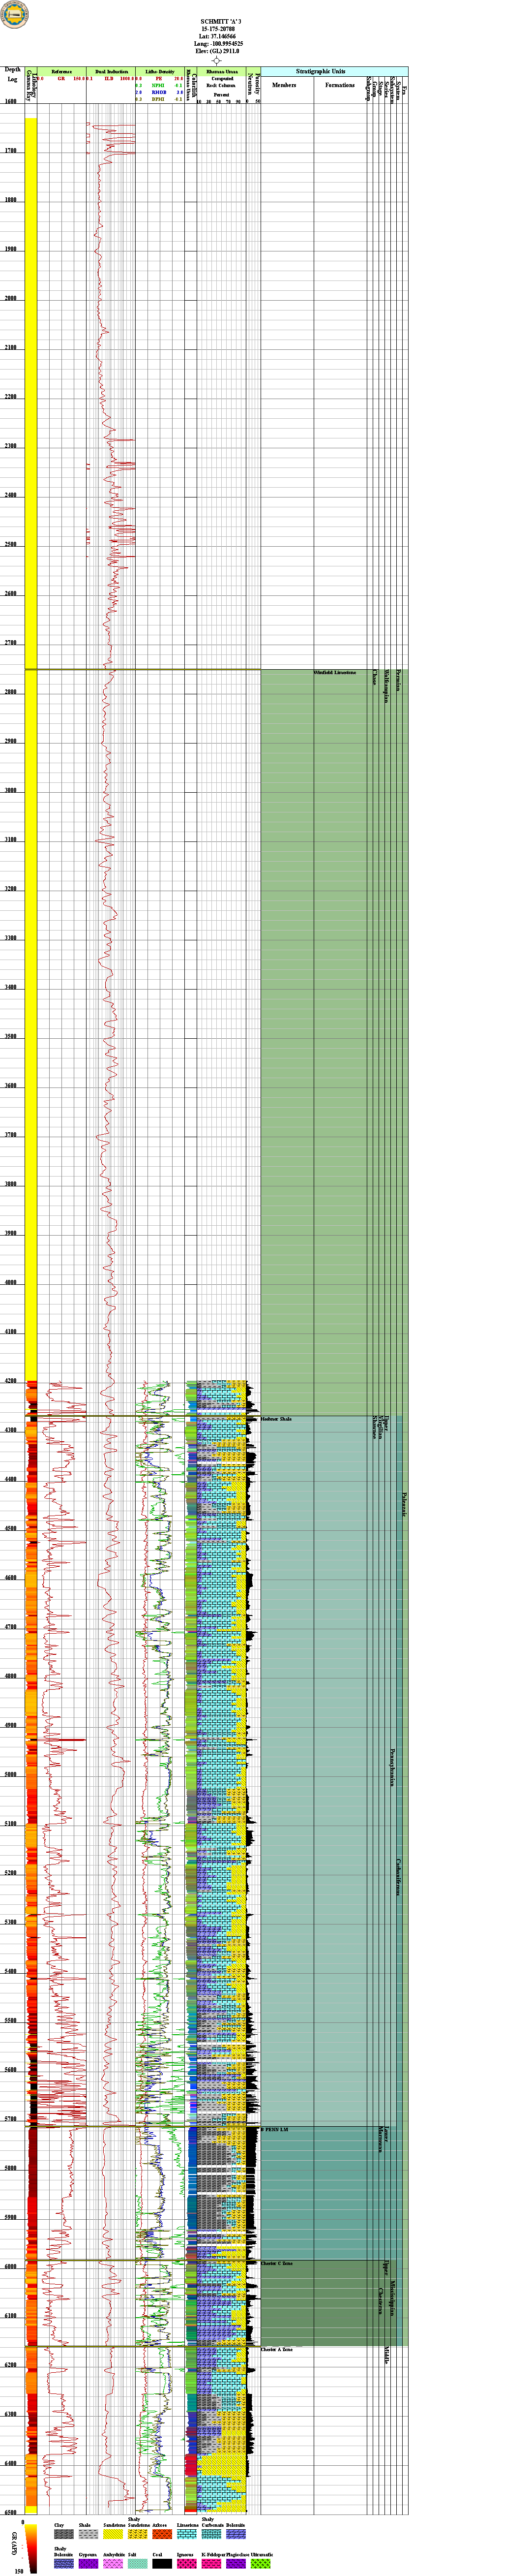Viewport: 531px width, 2576px height.
Task: Click the "Winfield Limestone" formation label
Action: coord(335,672)
